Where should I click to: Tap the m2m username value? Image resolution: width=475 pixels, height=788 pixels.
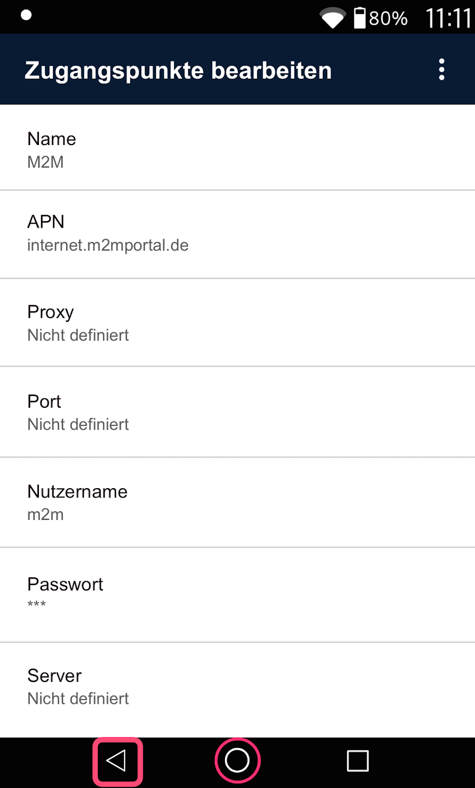click(x=45, y=514)
